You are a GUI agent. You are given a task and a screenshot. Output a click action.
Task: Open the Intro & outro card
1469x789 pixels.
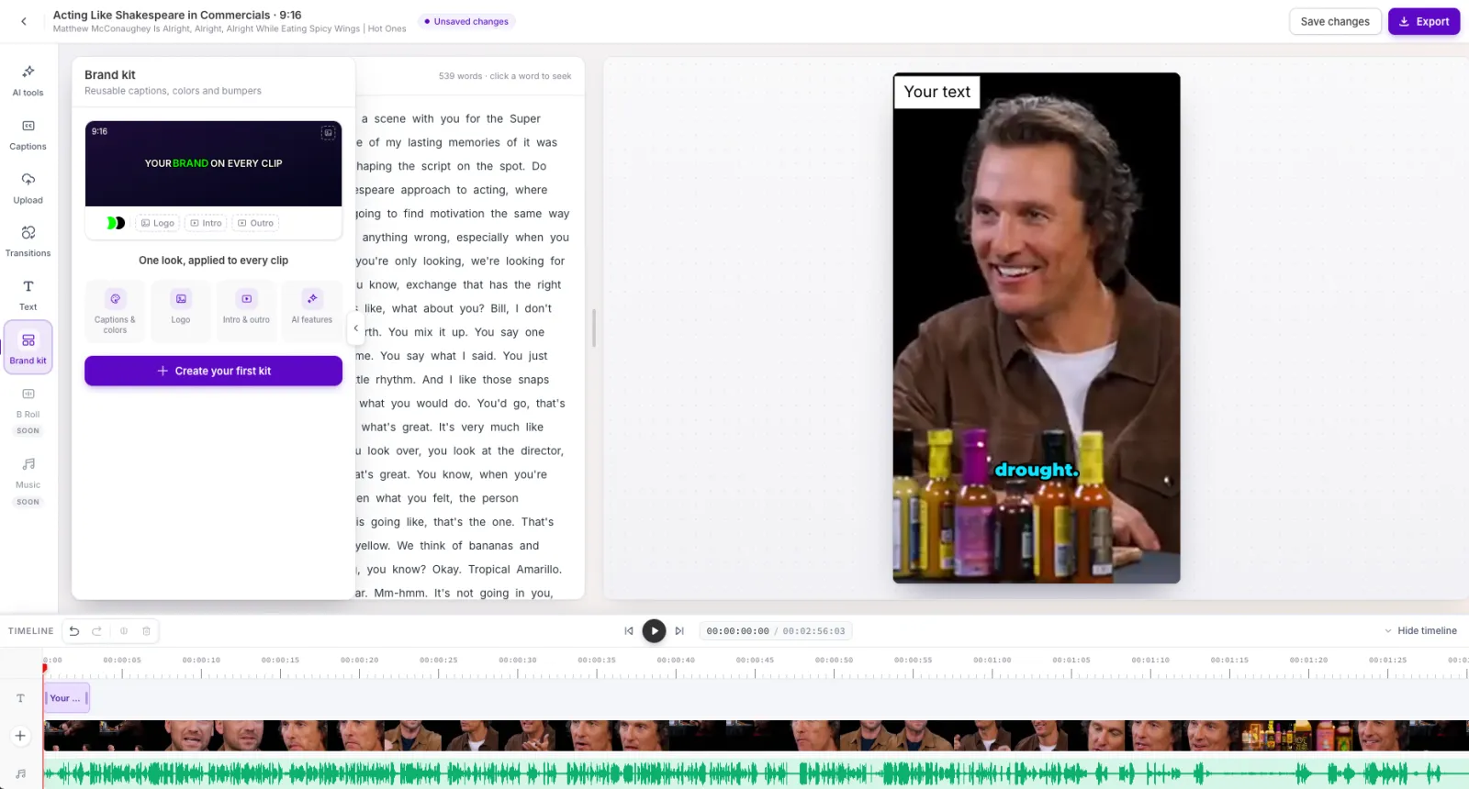pyautogui.click(x=246, y=312)
